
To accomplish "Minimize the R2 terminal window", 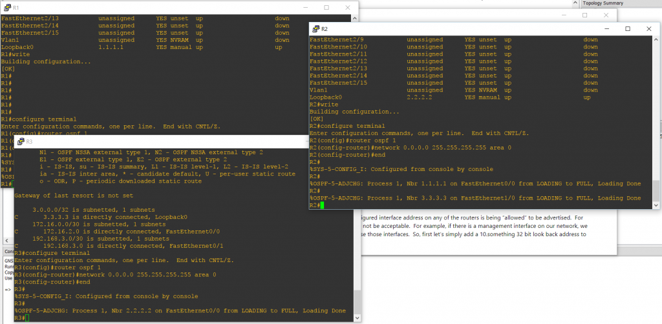I will 606,28.
